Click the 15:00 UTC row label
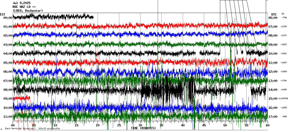The width and height of the screenshot is (288, 132). coord(273,99)
